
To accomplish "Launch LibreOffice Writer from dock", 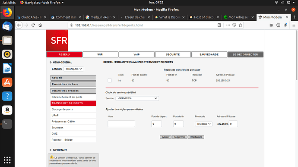I will [x=7, y=68].
